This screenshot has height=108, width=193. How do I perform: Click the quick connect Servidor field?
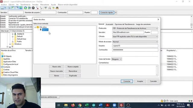click(16, 13)
